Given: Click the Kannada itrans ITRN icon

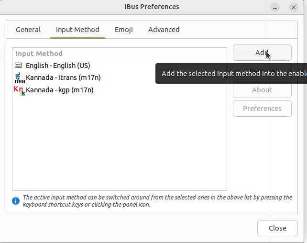Looking at the screenshot, I should [20, 78].
